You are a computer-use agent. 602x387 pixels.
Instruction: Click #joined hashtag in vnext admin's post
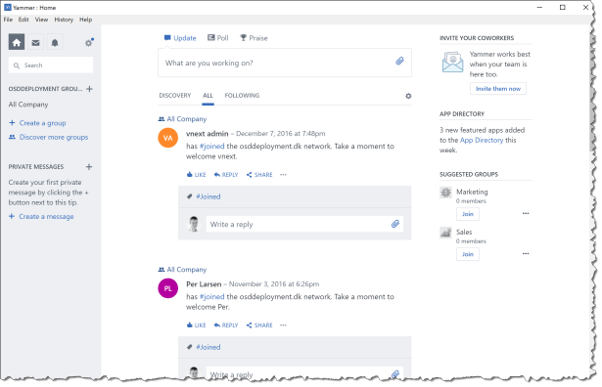212,147
